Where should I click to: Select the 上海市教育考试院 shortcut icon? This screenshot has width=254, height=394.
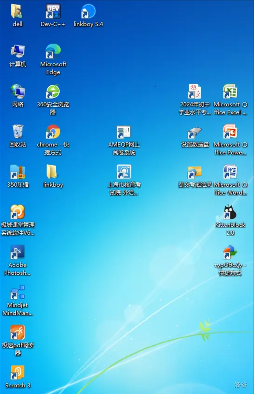point(124,173)
